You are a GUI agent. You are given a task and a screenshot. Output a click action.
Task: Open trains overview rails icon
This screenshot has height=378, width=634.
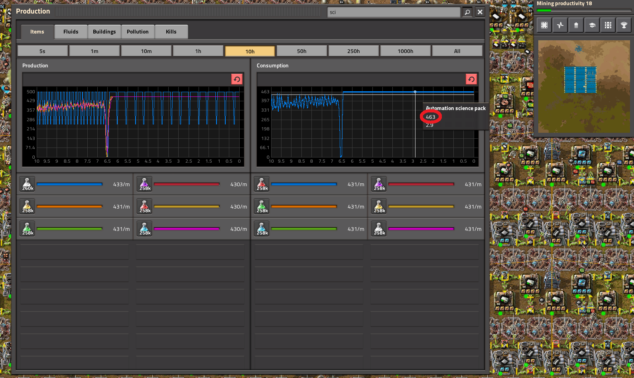coord(608,25)
